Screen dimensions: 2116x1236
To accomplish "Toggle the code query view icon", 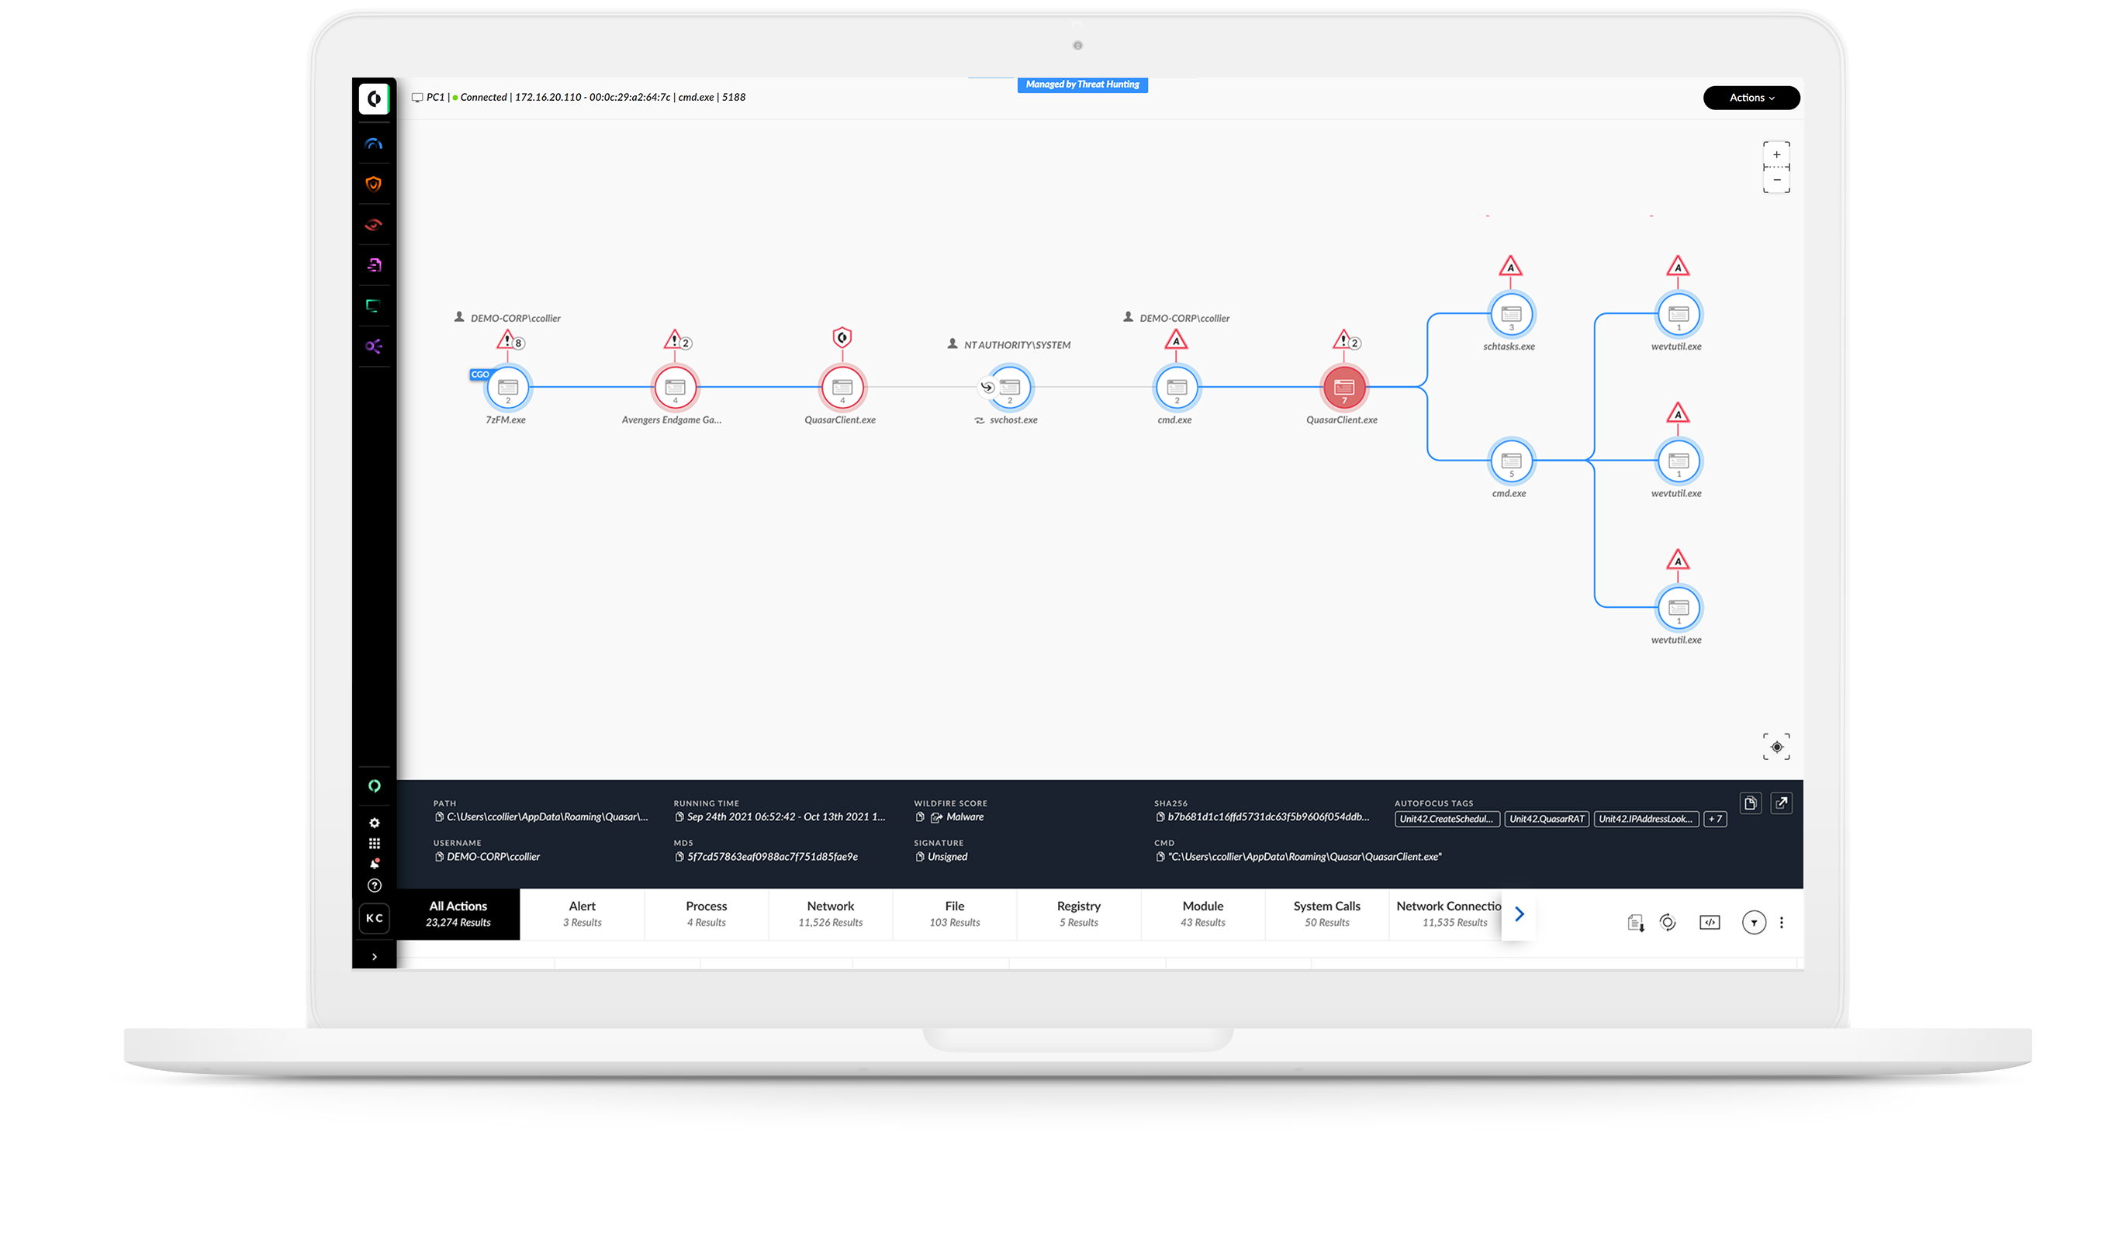I will click(x=1710, y=922).
